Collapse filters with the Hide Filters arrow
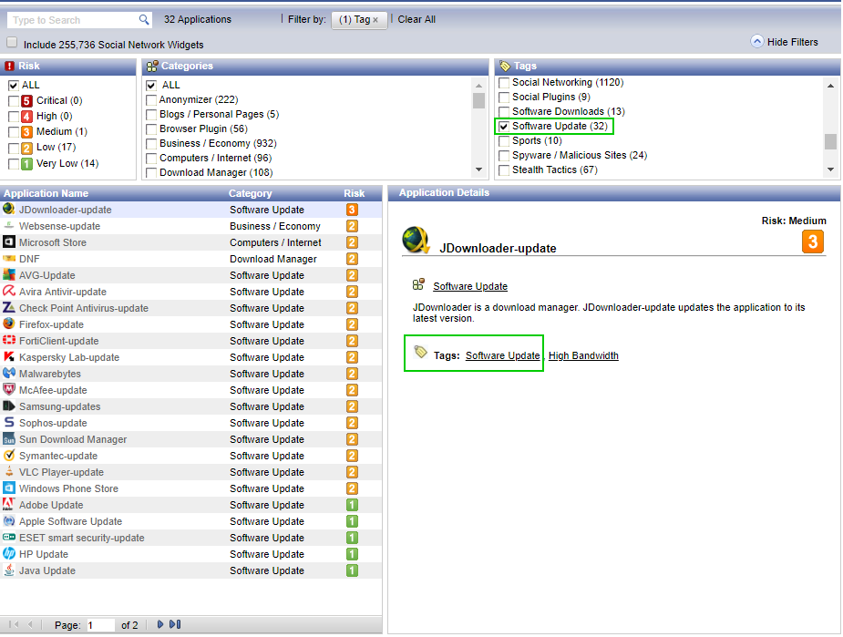843x637 pixels. (757, 41)
